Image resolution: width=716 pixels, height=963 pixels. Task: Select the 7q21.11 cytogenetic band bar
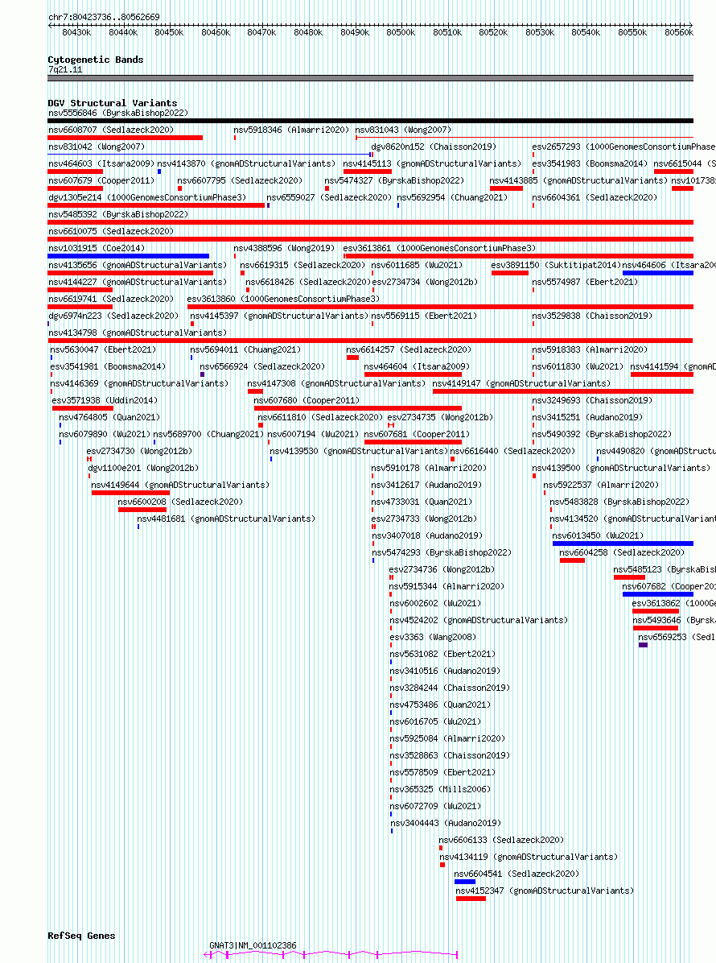[x=371, y=78]
